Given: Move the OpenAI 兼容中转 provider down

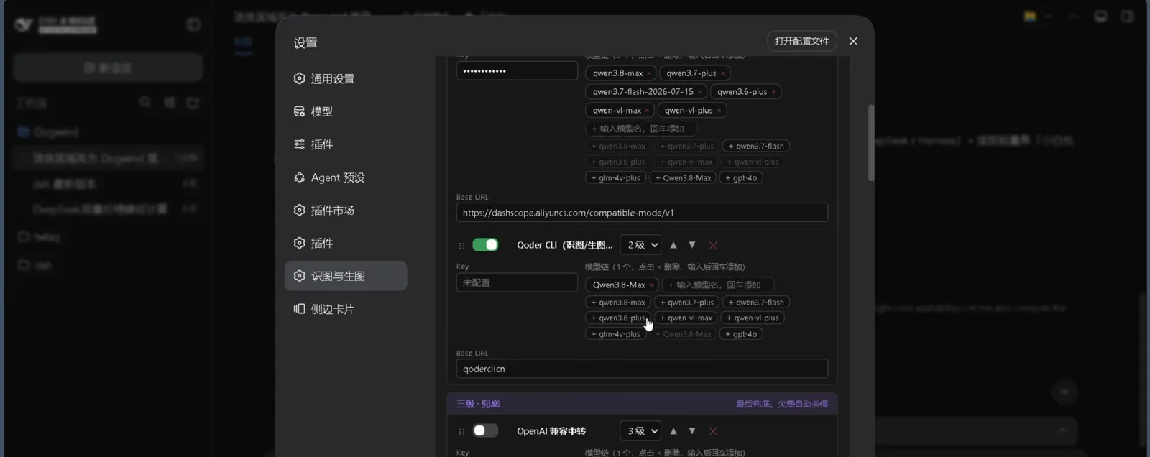Looking at the screenshot, I should [692, 431].
